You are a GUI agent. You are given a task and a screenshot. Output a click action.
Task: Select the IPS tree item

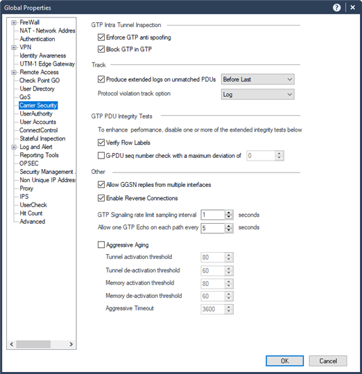(24, 197)
